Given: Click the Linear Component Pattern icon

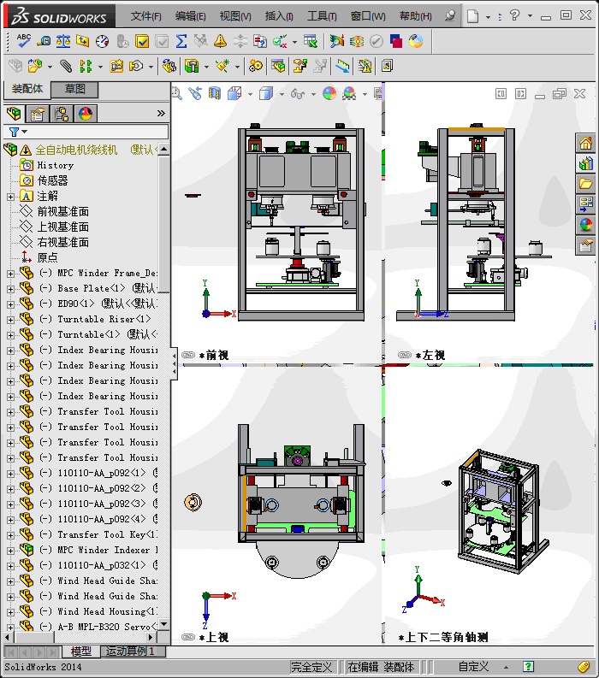Looking at the screenshot, I should [86, 66].
